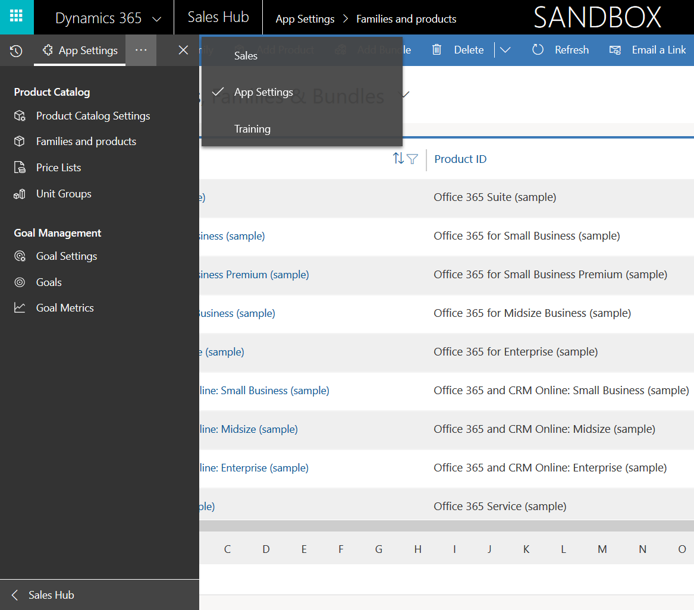The height and width of the screenshot is (610, 694).
Task: Open Online: Midsize (sample) link
Action: (x=249, y=429)
